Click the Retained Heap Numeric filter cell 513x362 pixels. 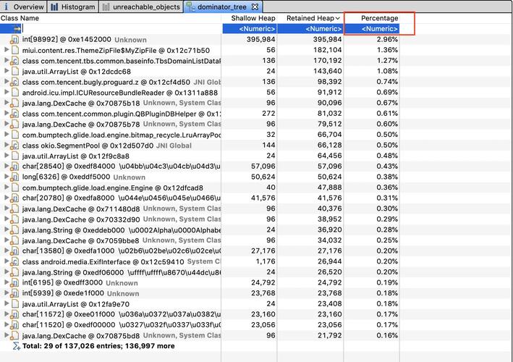point(310,29)
